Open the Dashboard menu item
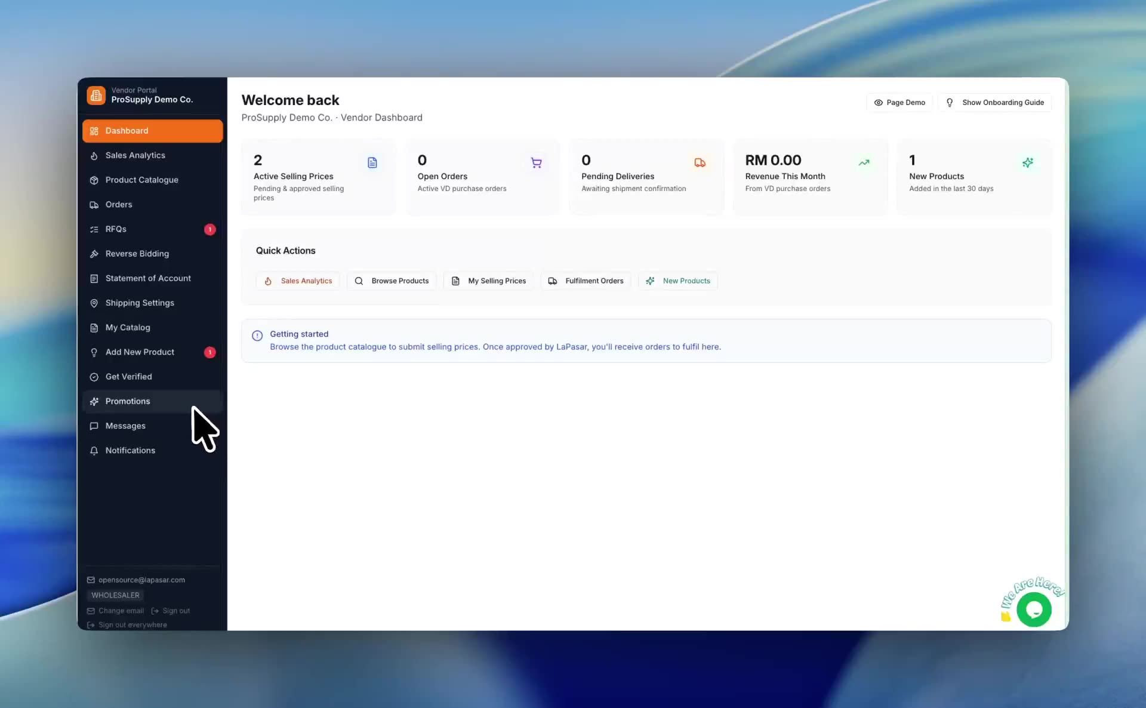 coord(153,131)
